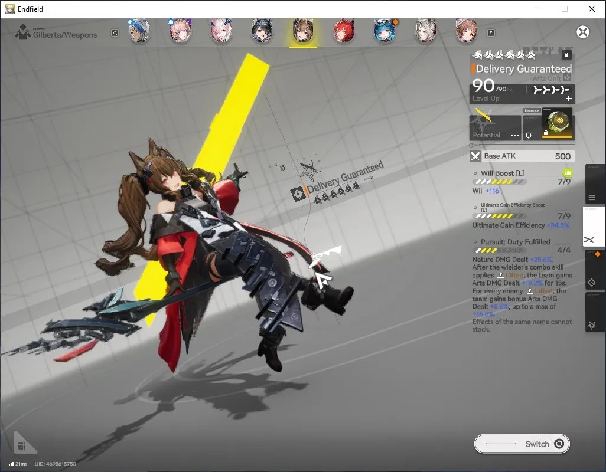Select the weapon side tab icon
This screenshot has height=472, width=606.
tap(593, 227)
